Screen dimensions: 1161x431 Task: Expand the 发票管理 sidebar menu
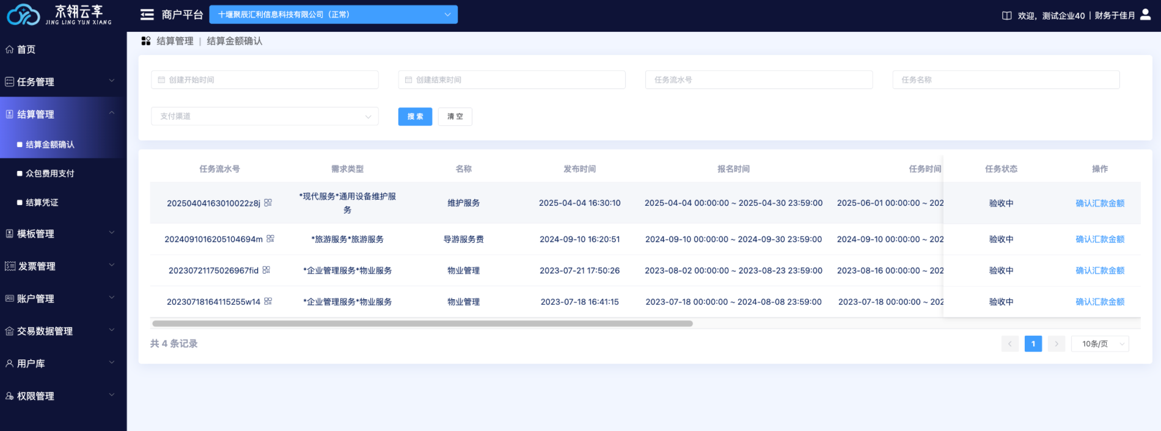[x=61, y=266]
